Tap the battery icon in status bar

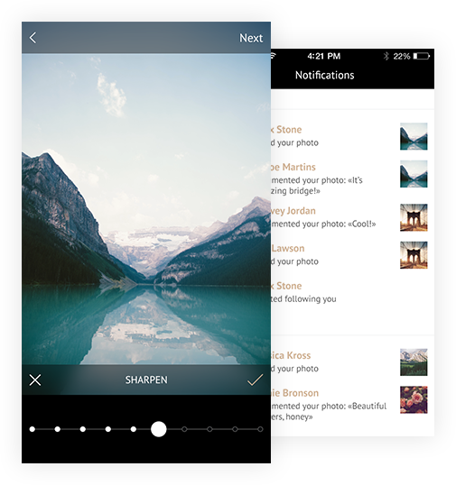422,56
